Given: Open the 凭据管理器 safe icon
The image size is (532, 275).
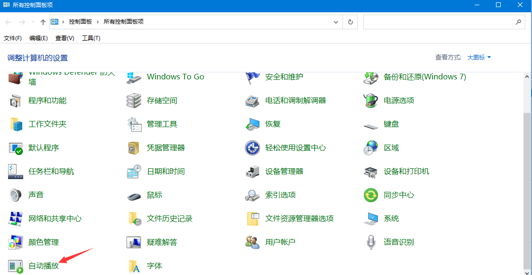Looking at the screenshot, I should click(x=134, y=148).
